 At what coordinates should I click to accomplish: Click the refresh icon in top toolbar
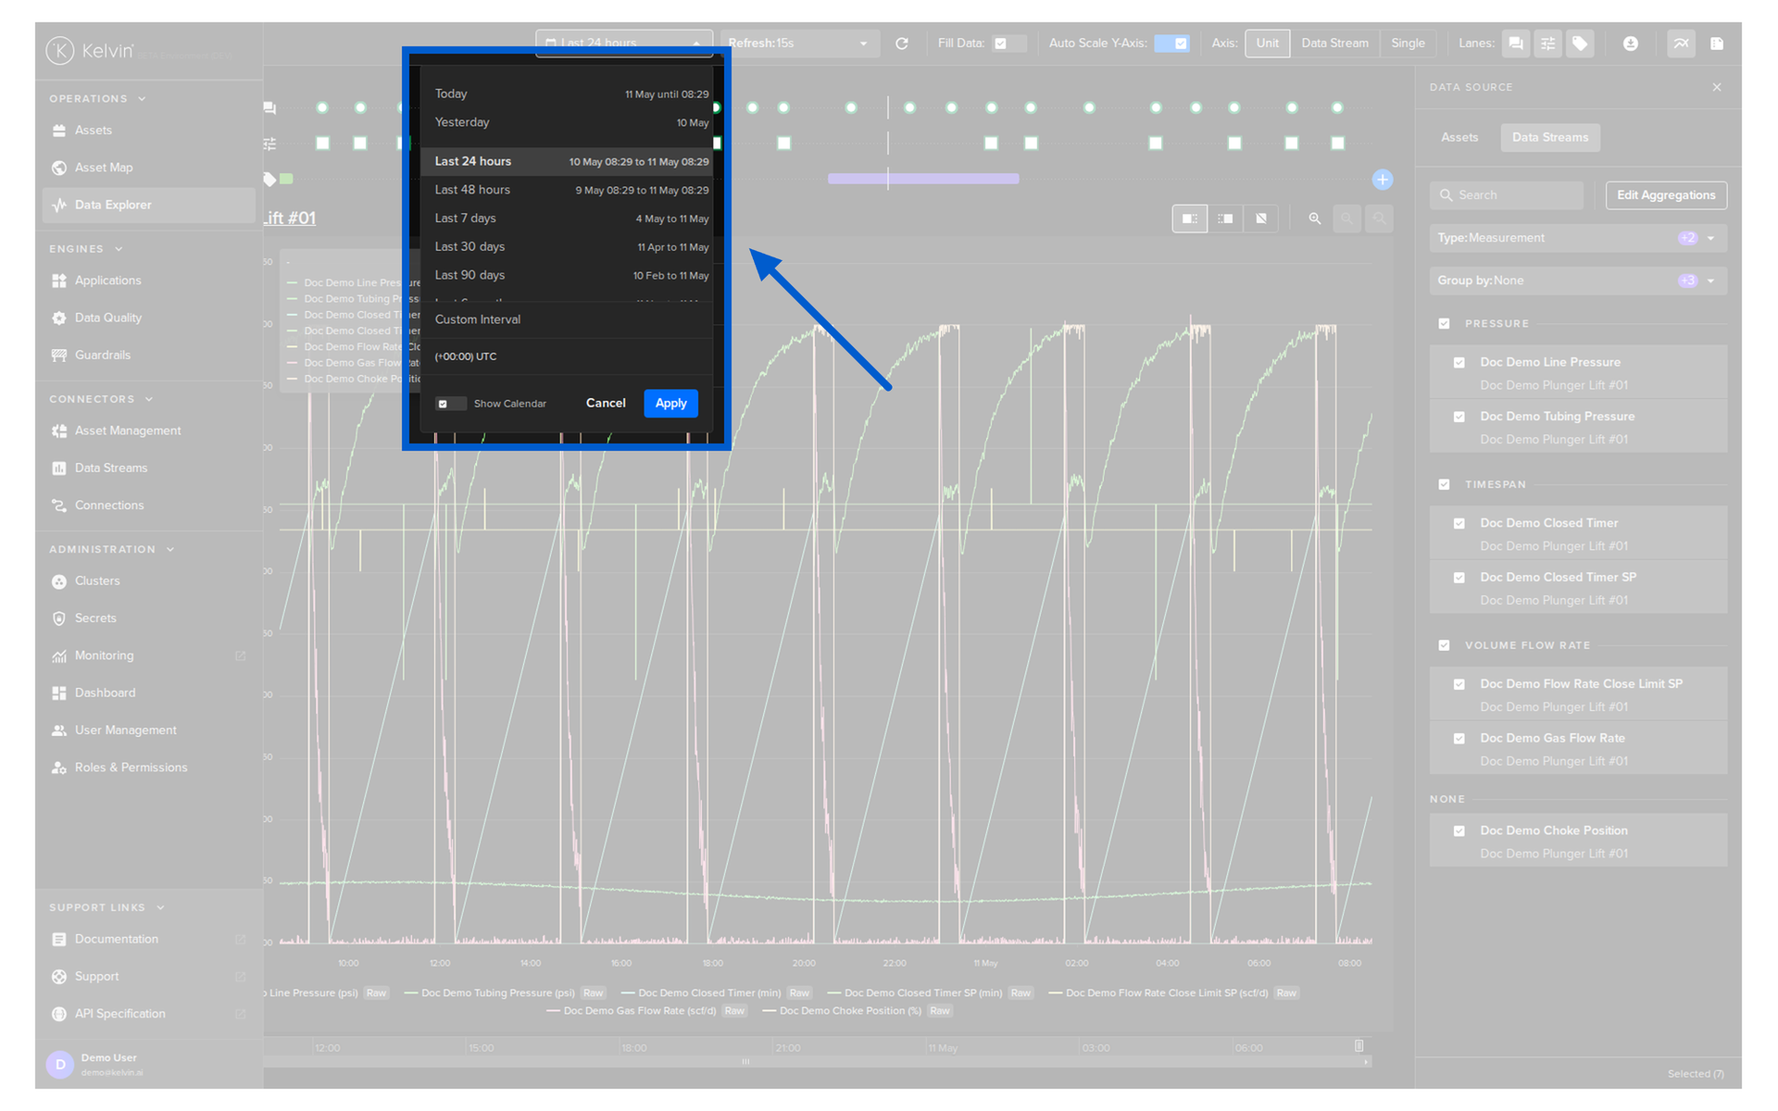pos(901,44)
